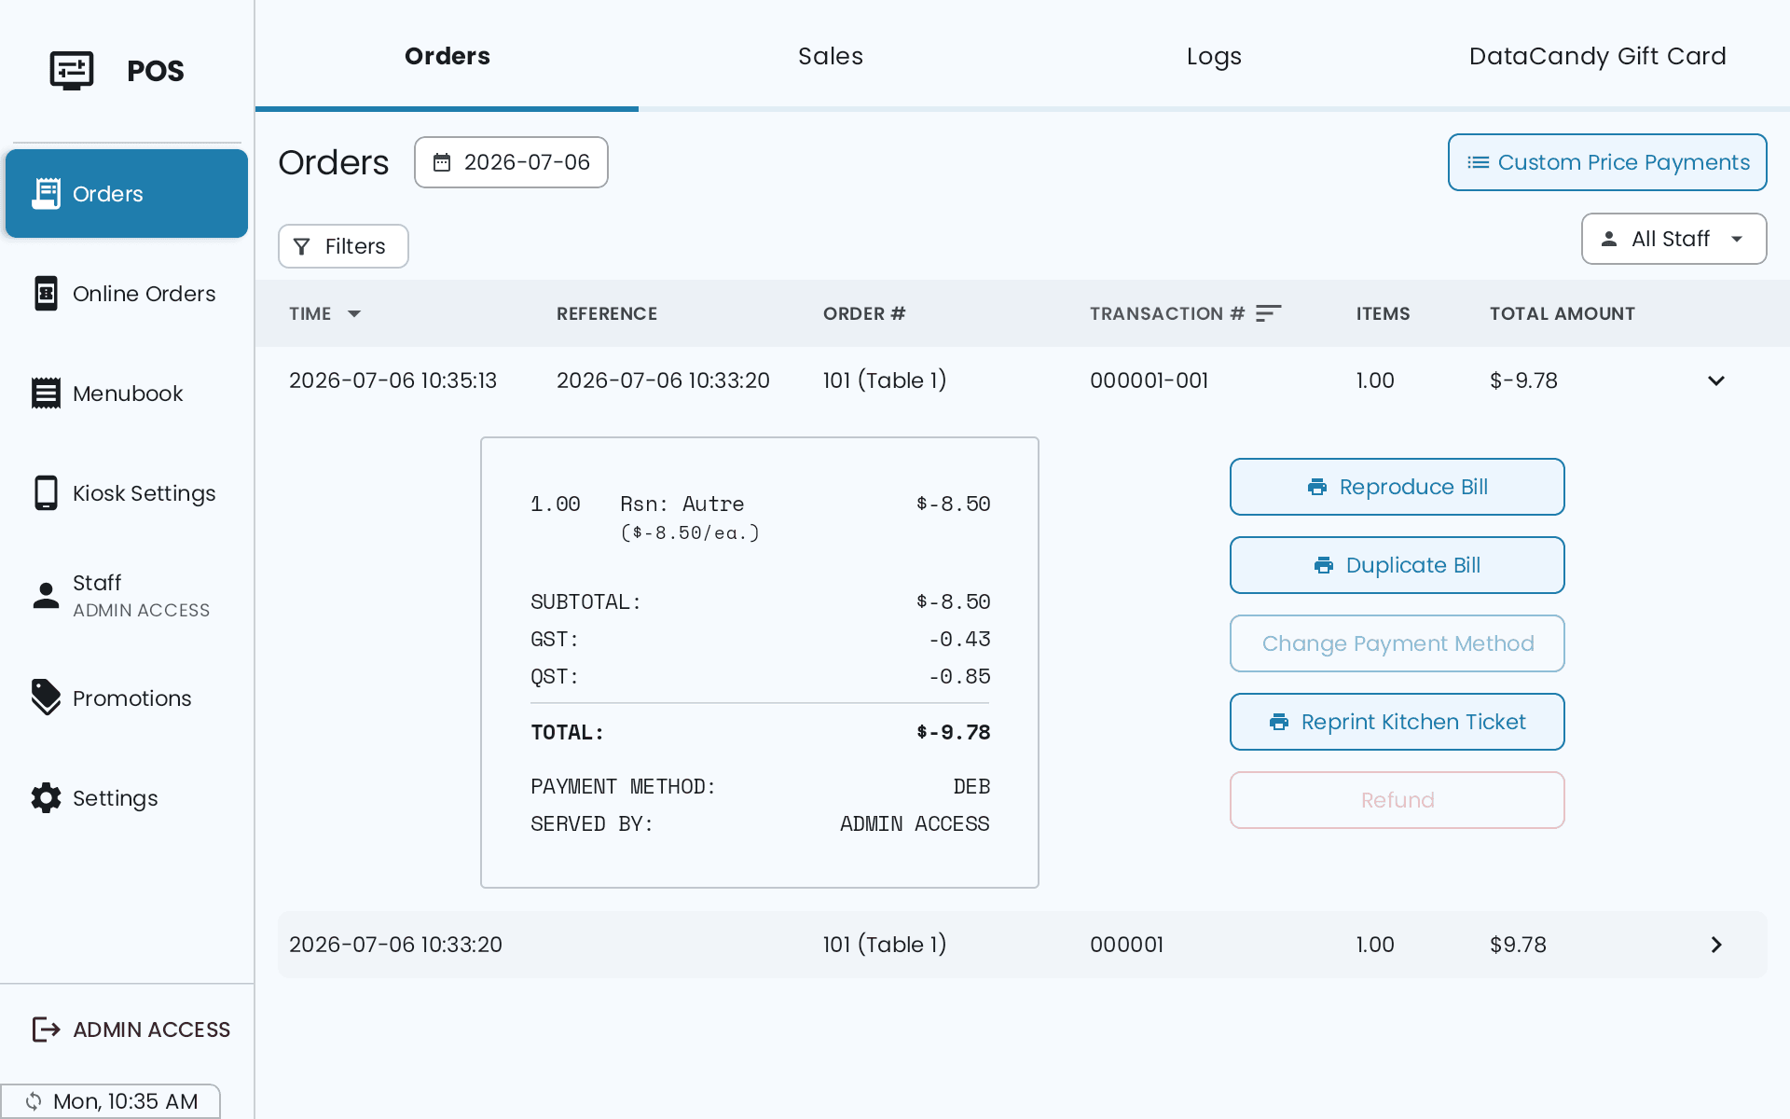
Task: Click the calendar icon in date picker
Action: (442, 162)
